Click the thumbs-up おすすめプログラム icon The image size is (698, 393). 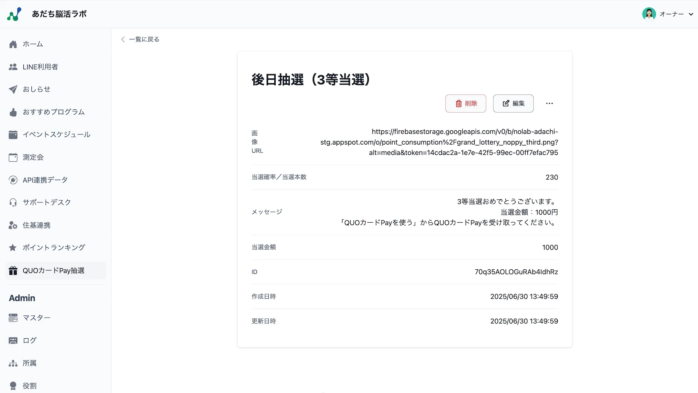pyautogui.click(x=13, y=112)
